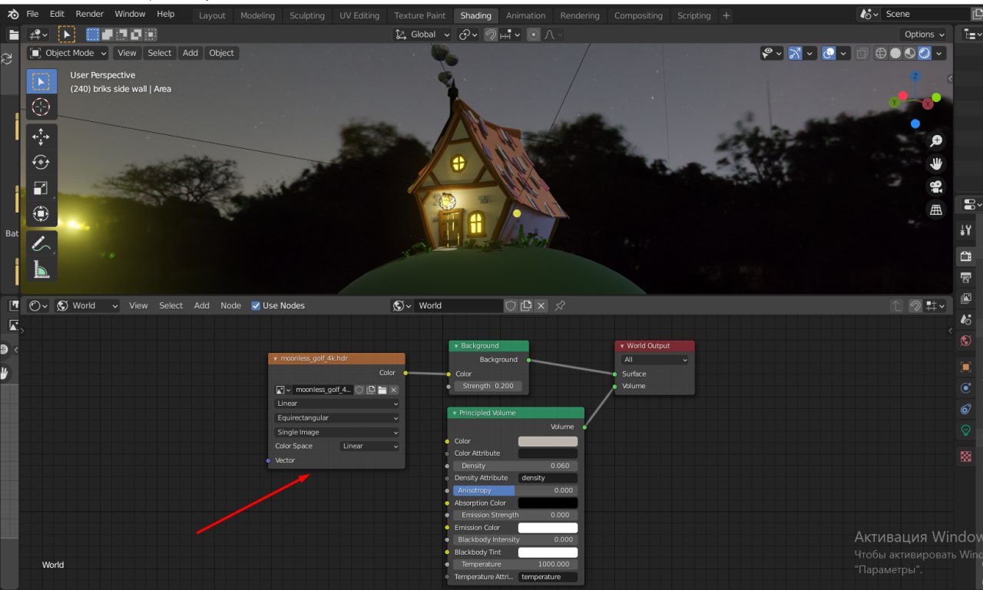Click the hand pan view icon

936,163
